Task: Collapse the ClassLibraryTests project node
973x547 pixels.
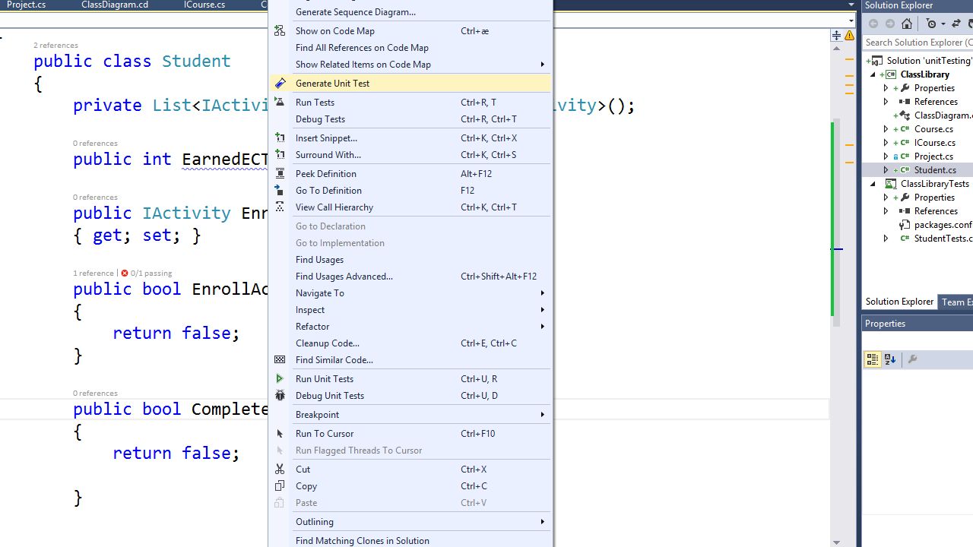Action: click(x=873, y=184)
